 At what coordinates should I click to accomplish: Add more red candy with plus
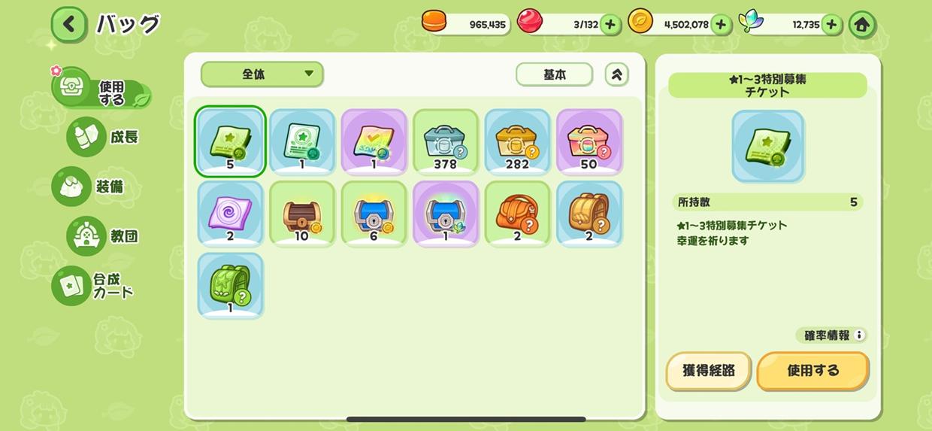(610, 25)
